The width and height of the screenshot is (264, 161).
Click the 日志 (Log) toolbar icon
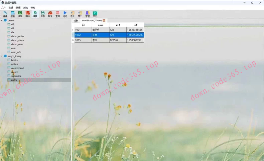click(x=95, y=13)
